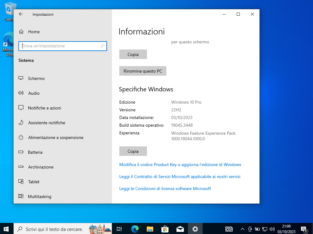Focus the "Trova un'impostazione" search field
Screen dimensions: 313x234
pyautogui.click(x=63, y=46)
